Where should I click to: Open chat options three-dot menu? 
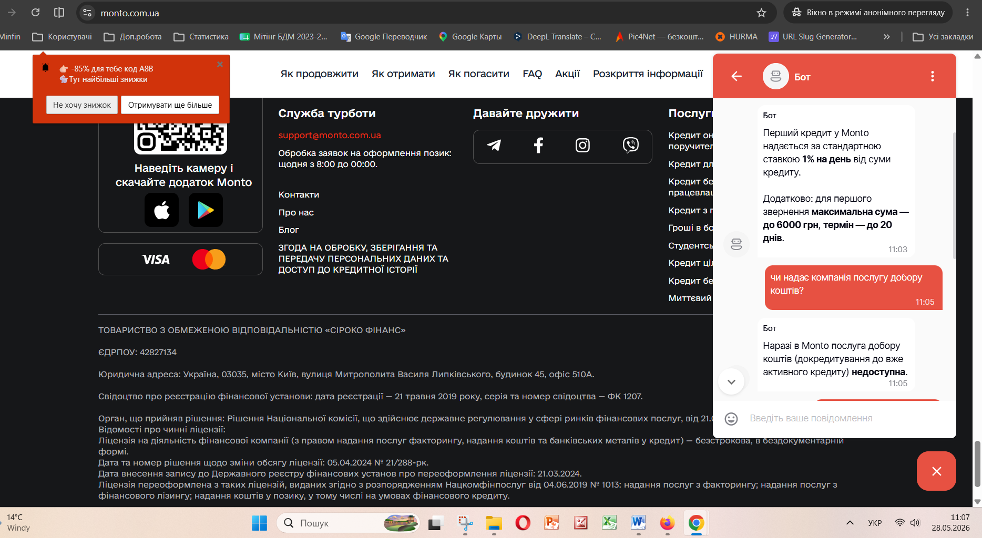933,76
